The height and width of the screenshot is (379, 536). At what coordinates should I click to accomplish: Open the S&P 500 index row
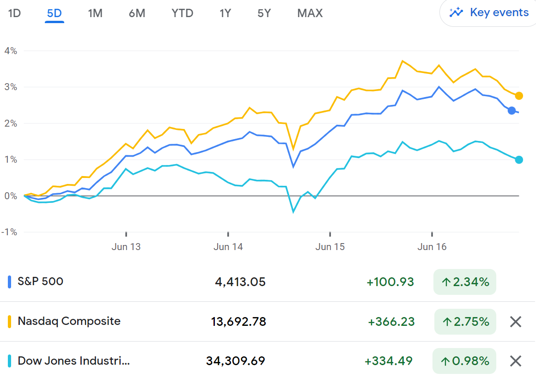268,282
